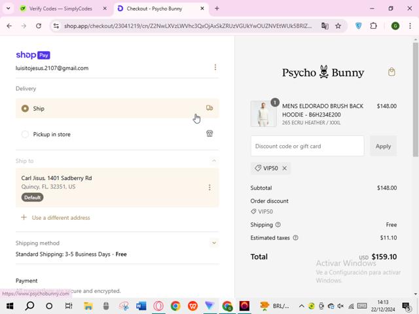Click the Shop Pay logo
Viewport: 419px width, 314px height.
pos(33,55)
